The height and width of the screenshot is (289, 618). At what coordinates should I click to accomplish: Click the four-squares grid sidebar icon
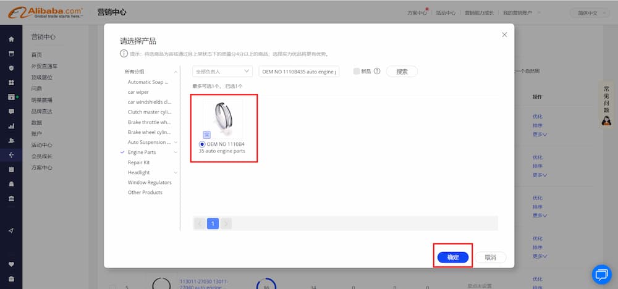[11, 83]
